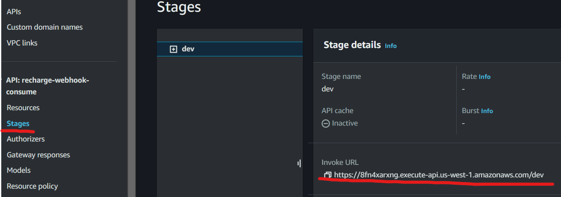Select Stages in the sidebar

[x=18, y=124]
